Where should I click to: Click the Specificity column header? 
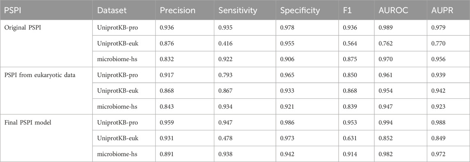(x=300, y=11)
